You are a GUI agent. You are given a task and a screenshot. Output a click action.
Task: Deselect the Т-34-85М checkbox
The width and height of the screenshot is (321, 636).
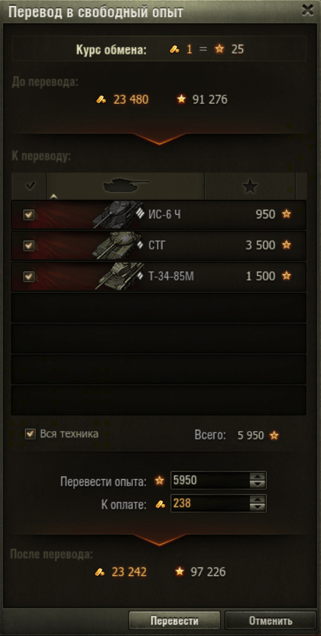click(29, 276)
